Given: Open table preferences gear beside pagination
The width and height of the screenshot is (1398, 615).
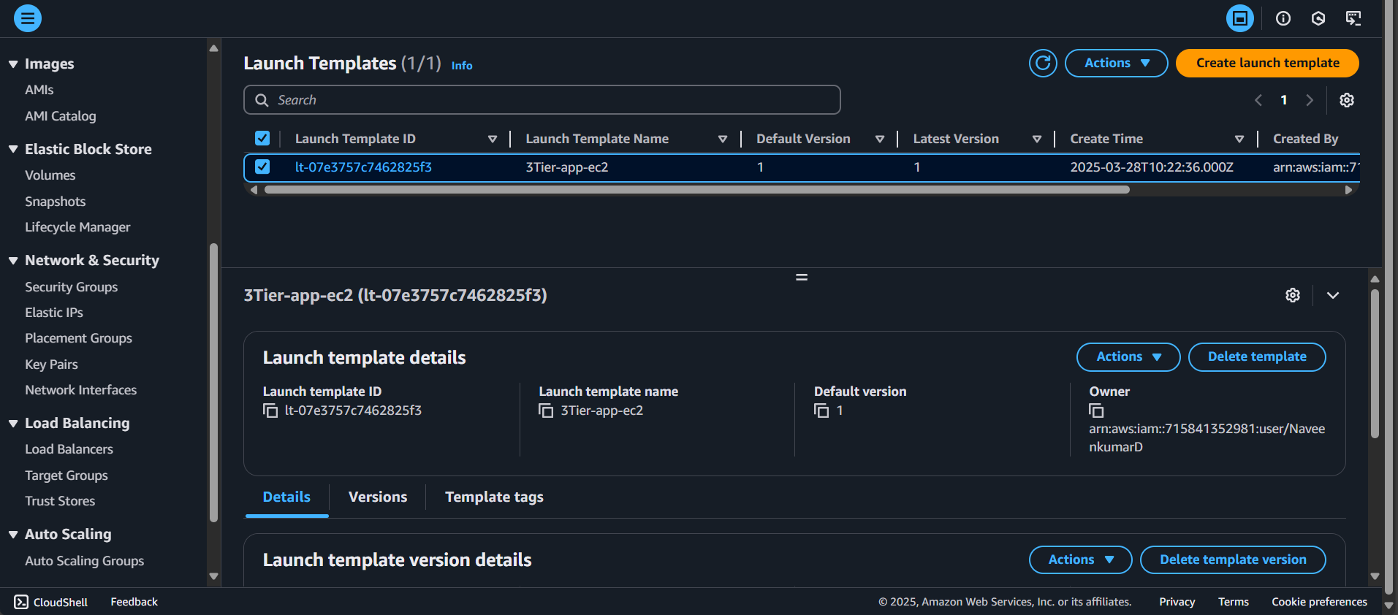Looking at the screenshot, I should click(x=1347, y=100).
